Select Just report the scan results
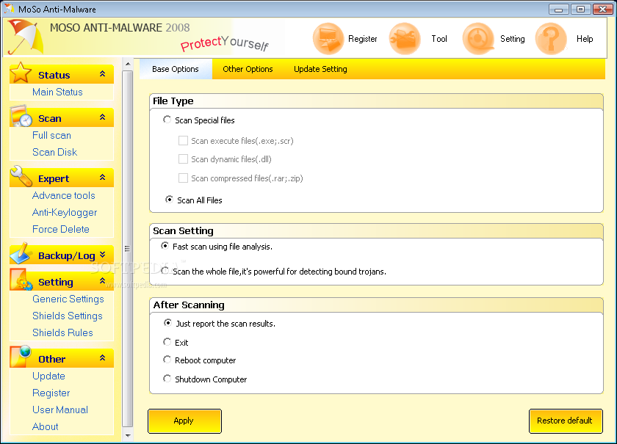Viewport: 617px width, 444px height. point(167,323)
